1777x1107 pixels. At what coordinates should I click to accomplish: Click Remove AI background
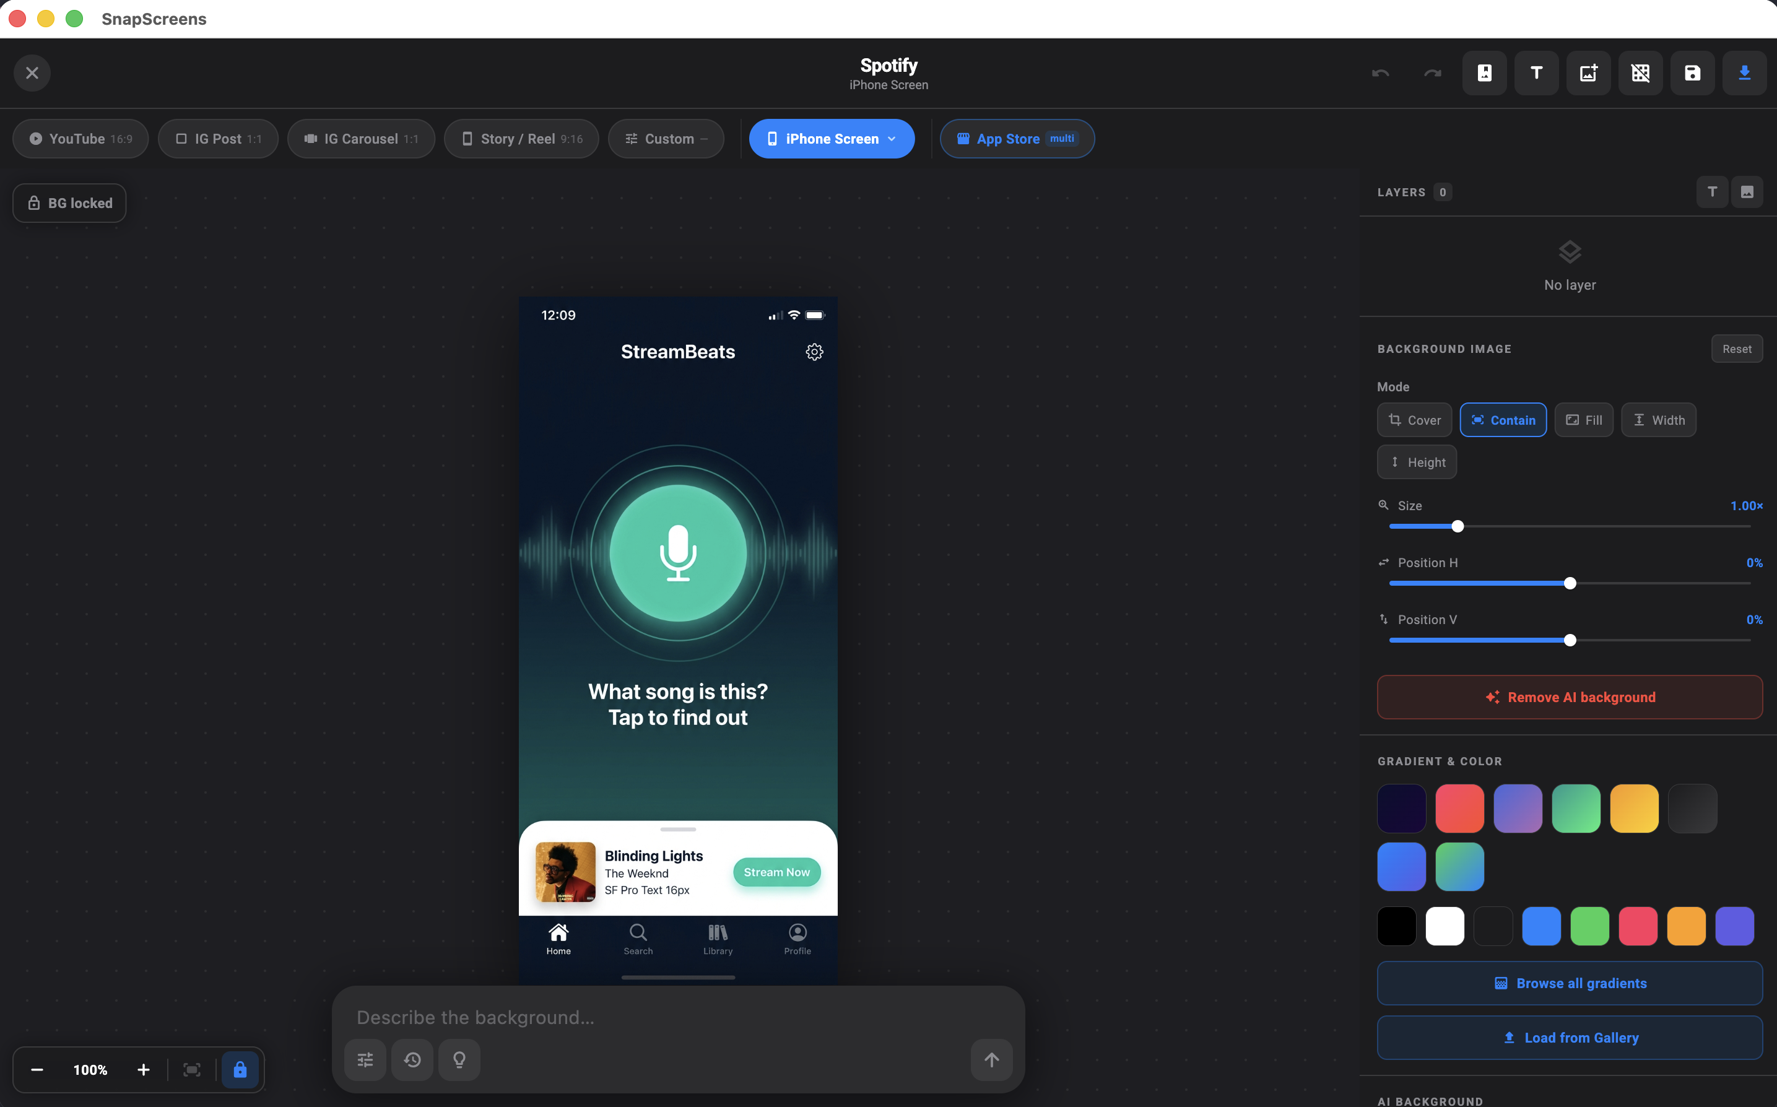pos(1570,697)
